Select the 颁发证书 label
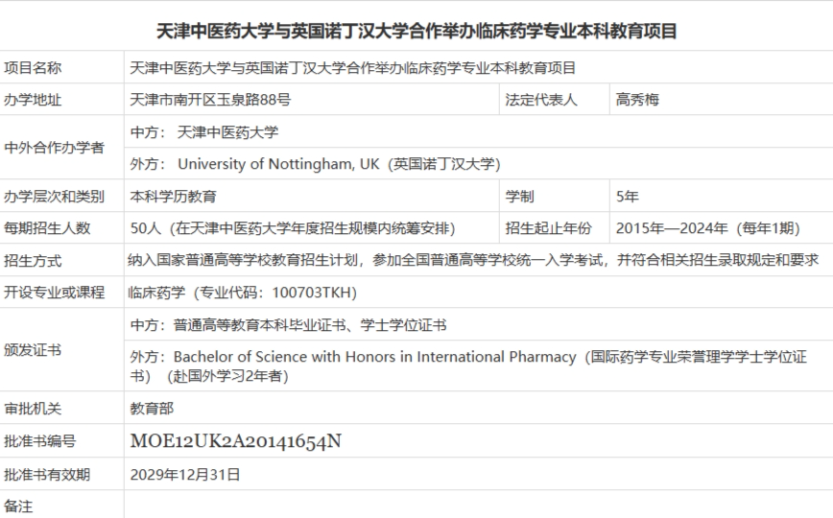The height and width of the screenshot is (518, 833). pos(33,349)
